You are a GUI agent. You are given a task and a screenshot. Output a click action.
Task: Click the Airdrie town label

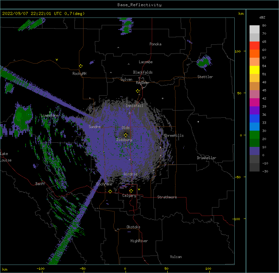point(130,174)
